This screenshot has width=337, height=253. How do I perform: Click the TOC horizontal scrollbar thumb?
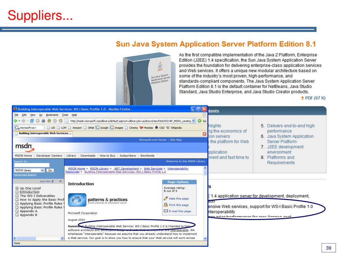(x=26, y=239)
